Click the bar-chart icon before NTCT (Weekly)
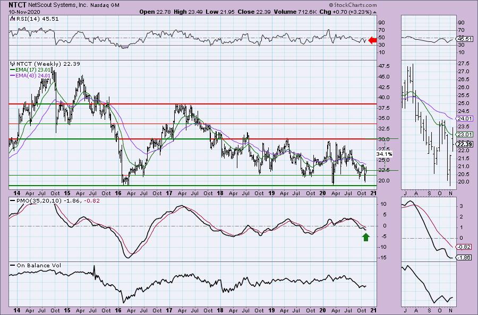Image resolution: width=478 pixels, height=315 pixels. [13, 64]
